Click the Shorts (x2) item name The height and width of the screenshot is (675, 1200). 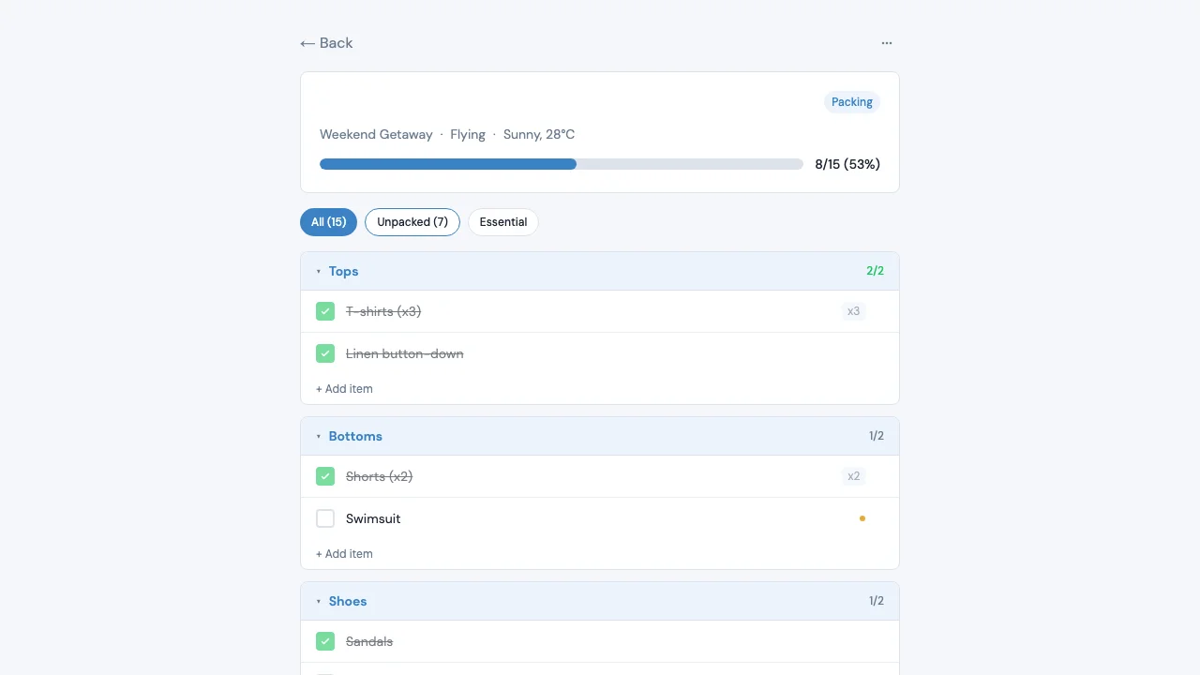click(x=380, y=476)
